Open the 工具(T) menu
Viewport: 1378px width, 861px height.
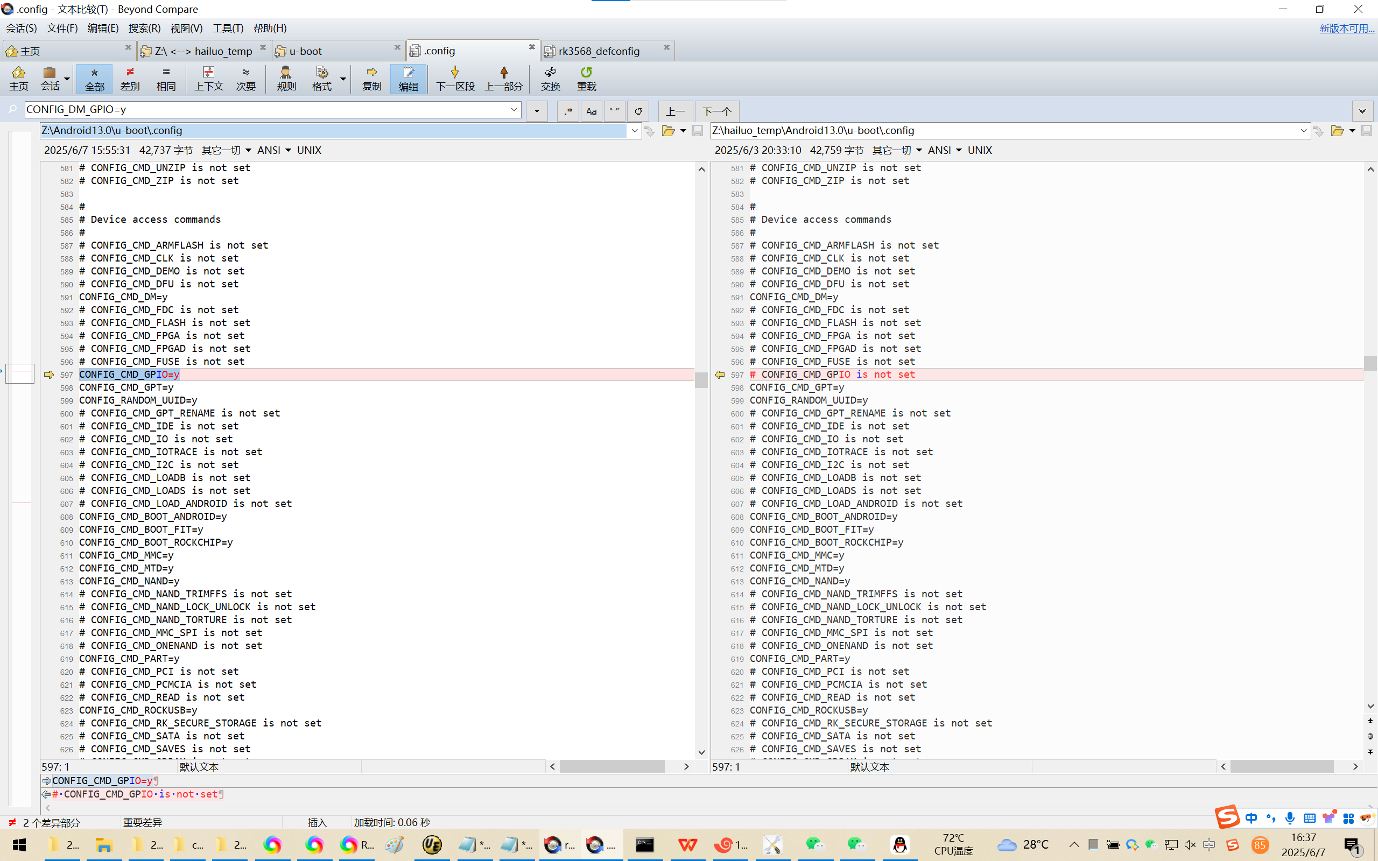click(228, 28)
